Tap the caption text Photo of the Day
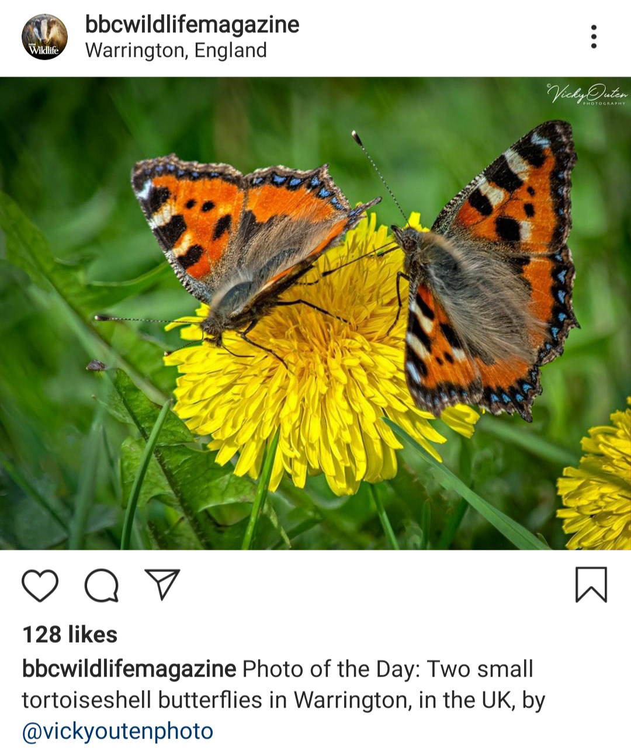 pos(331,669)
